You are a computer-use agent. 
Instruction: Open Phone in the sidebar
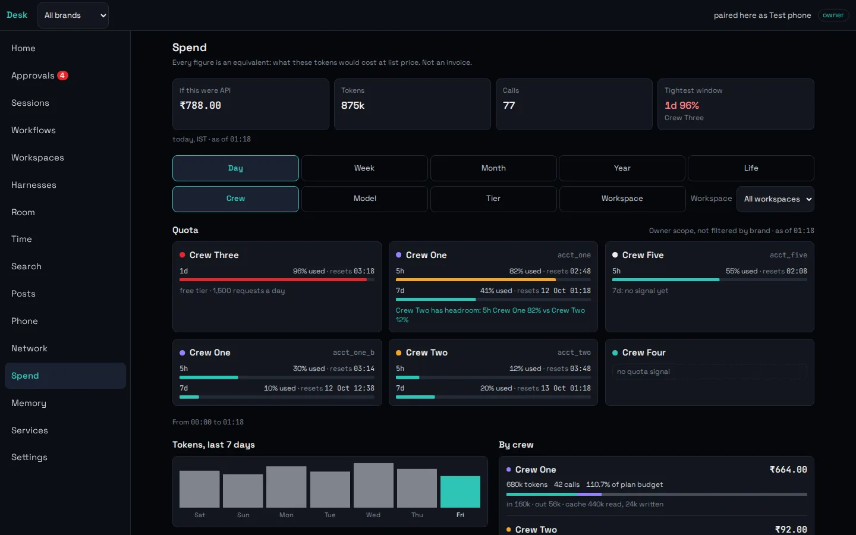coord(65,321)
